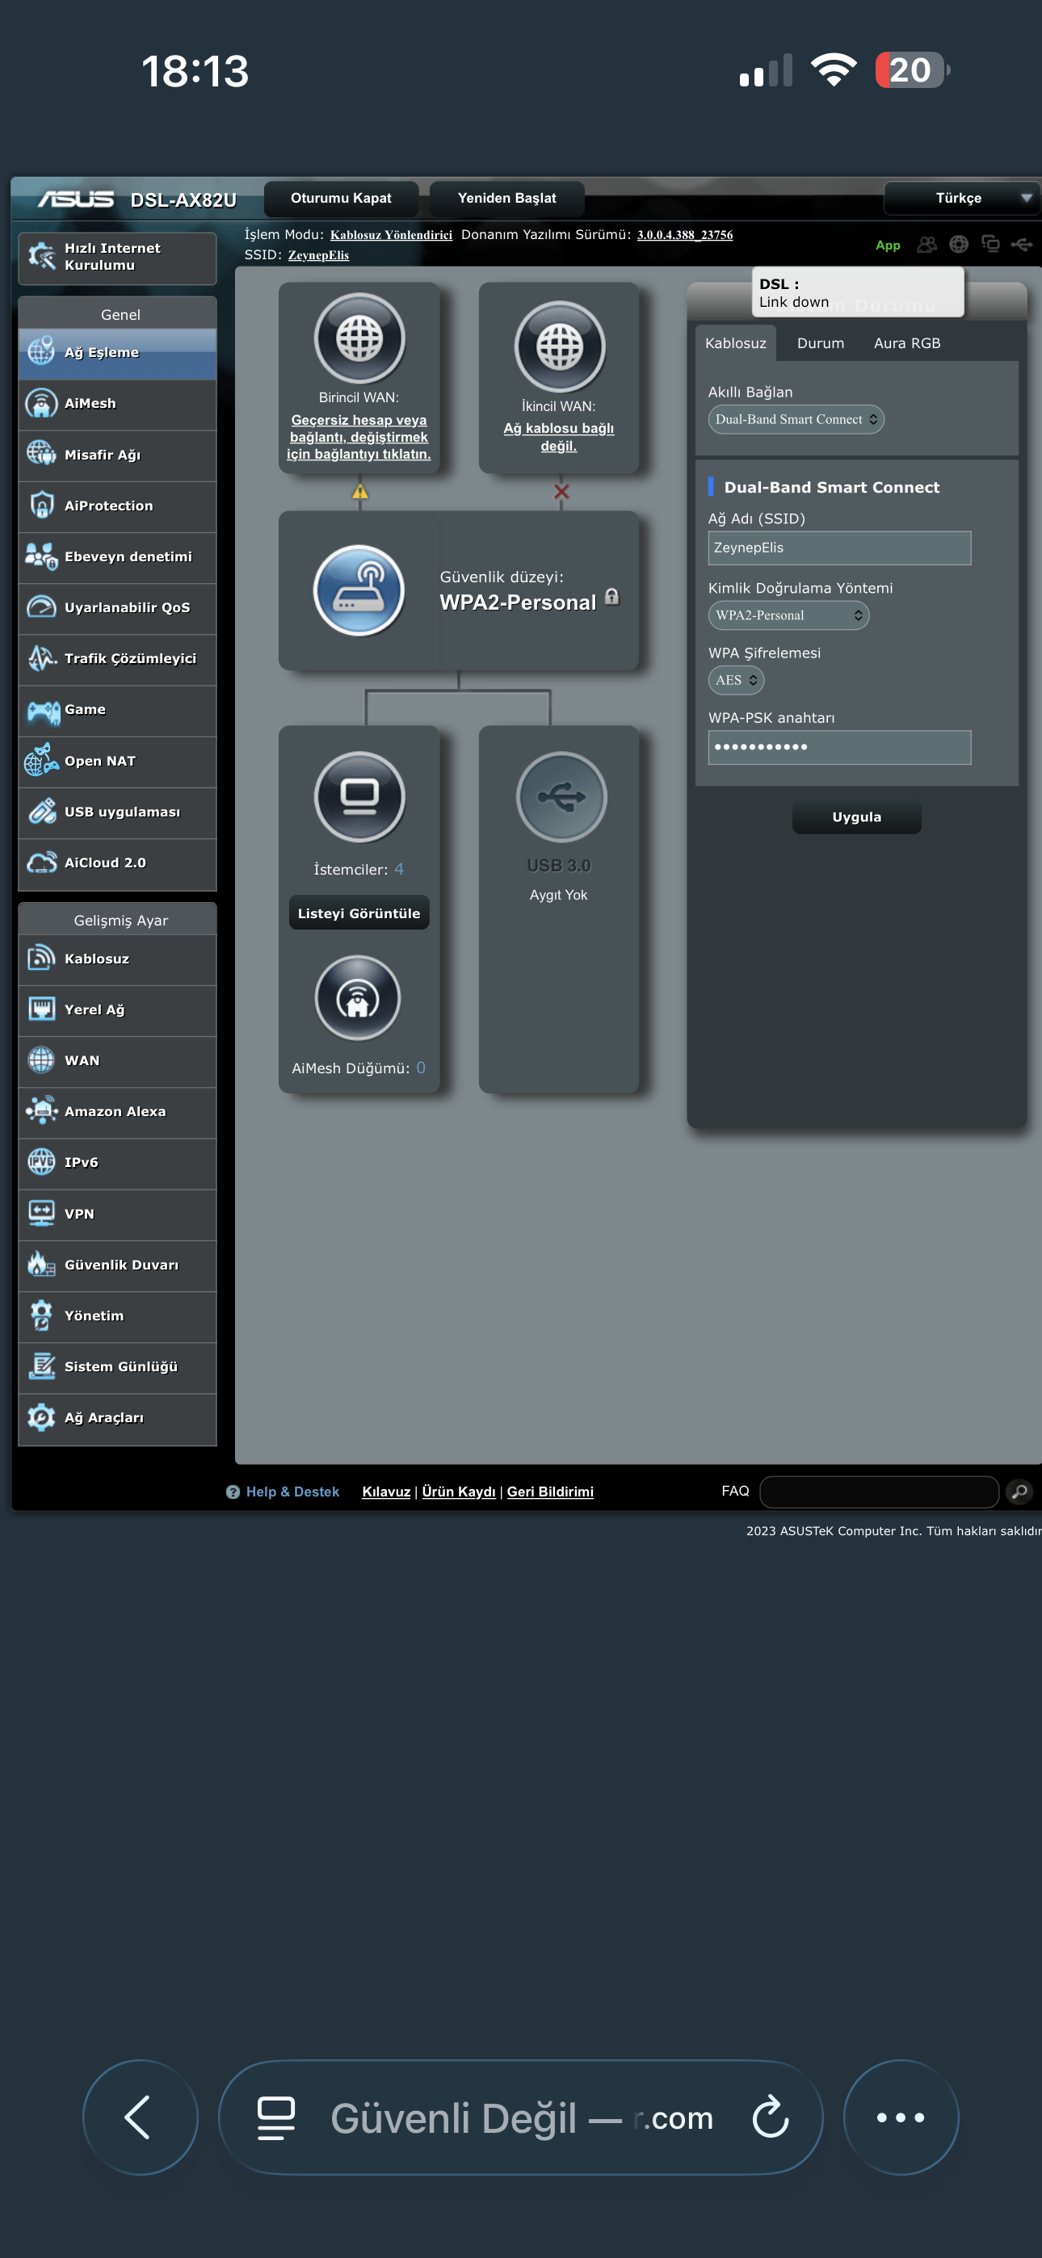
Task: Click the Secondary WAN globe icon
Action: click(x=560, y=346)
